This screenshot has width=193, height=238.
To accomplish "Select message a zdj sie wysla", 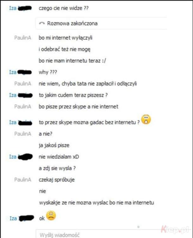I will [x=57, y=168].
